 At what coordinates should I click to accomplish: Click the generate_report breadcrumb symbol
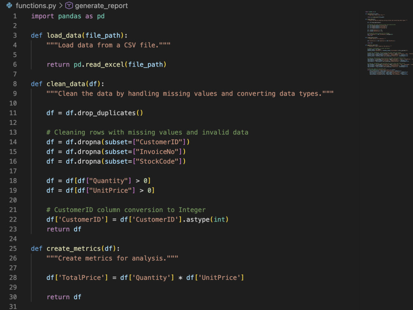coord(101,5)
